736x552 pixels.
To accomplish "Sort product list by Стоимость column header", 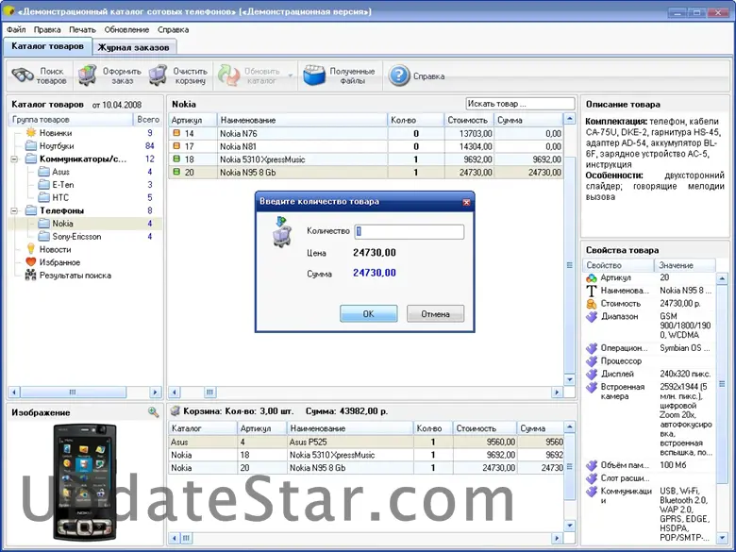I will click(x=469, y=120).
